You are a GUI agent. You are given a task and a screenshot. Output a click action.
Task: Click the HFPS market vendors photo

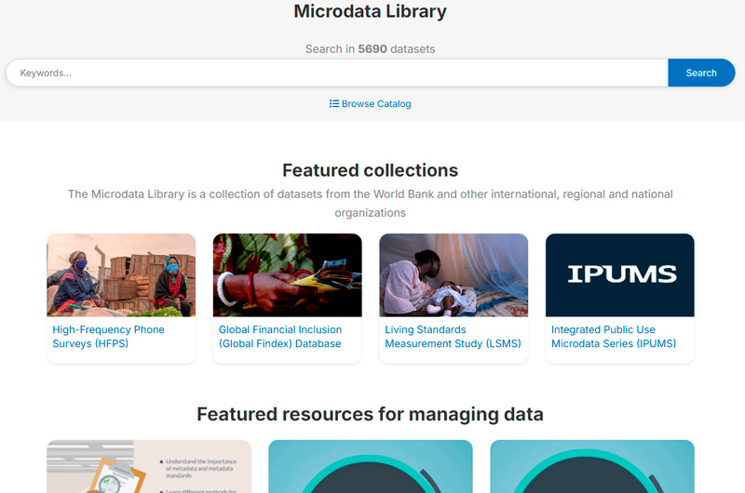[x=121, y=275]
